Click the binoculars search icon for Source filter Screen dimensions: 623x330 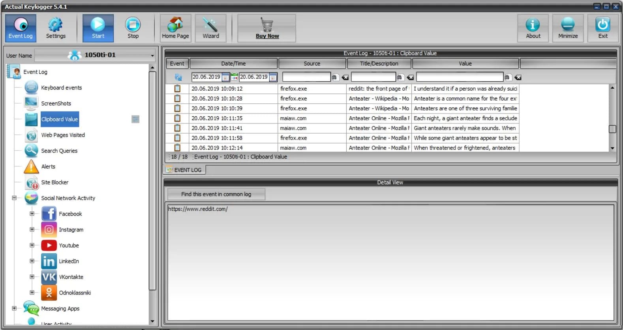[335, 77]
